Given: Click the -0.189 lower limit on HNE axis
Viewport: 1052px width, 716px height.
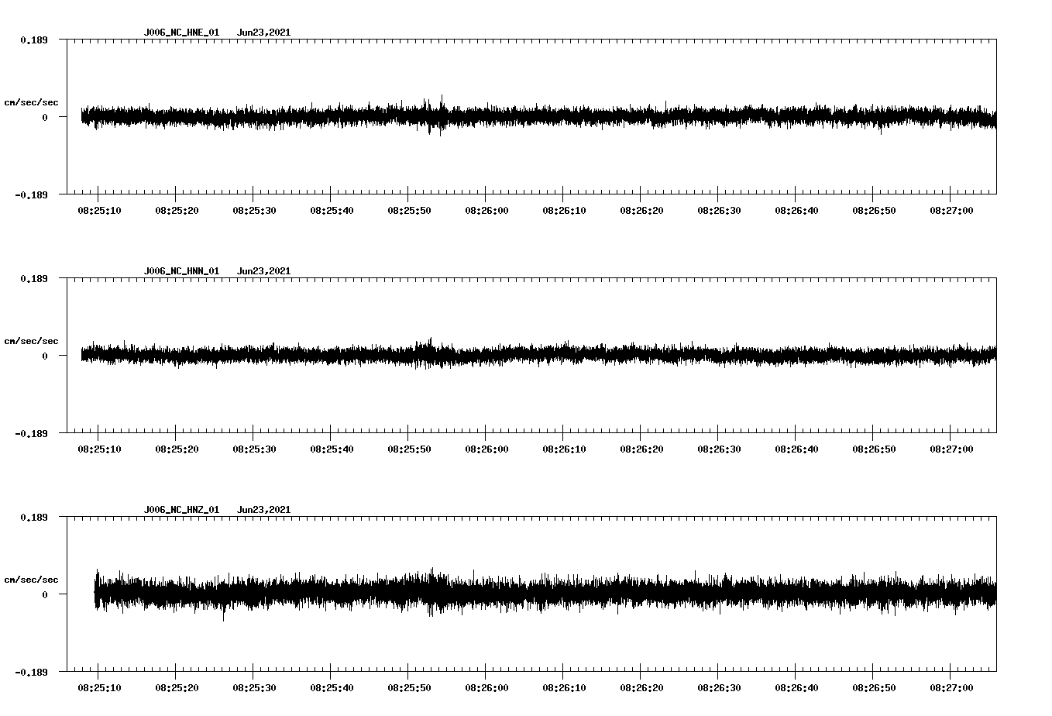Looking at the screenshot, I should (31, 194).
